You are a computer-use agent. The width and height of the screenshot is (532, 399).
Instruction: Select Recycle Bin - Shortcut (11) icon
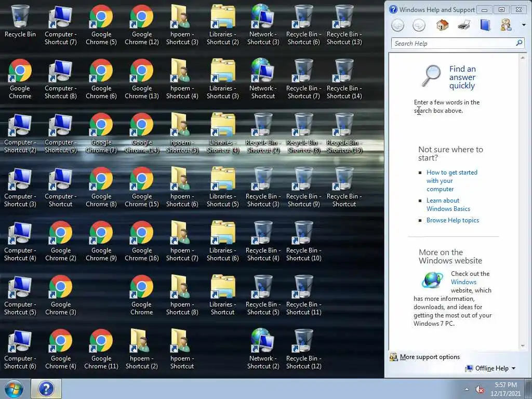coord(303,295)
